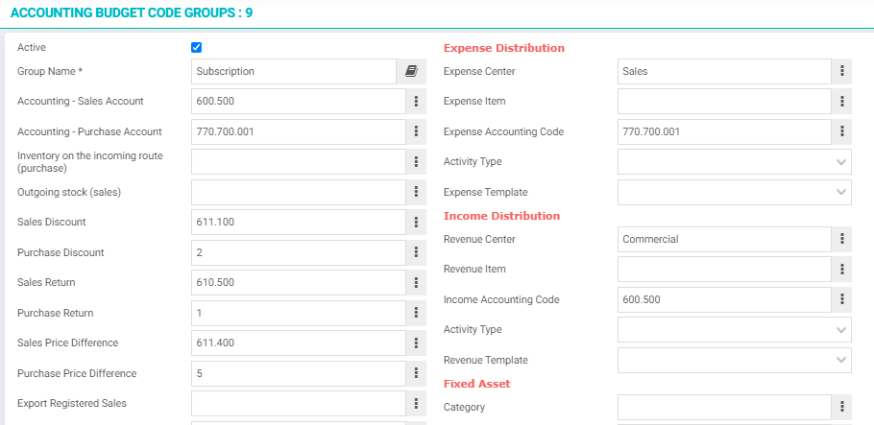Click the empty Export Registered Sales field
The width and height of the screenshot is (874, 425).
298,403
